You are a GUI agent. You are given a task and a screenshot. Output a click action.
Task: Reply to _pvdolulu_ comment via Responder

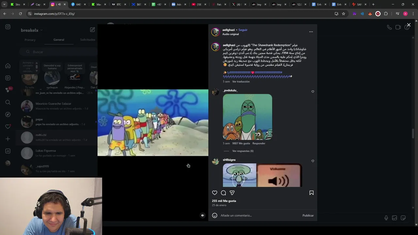coord(259,143)
